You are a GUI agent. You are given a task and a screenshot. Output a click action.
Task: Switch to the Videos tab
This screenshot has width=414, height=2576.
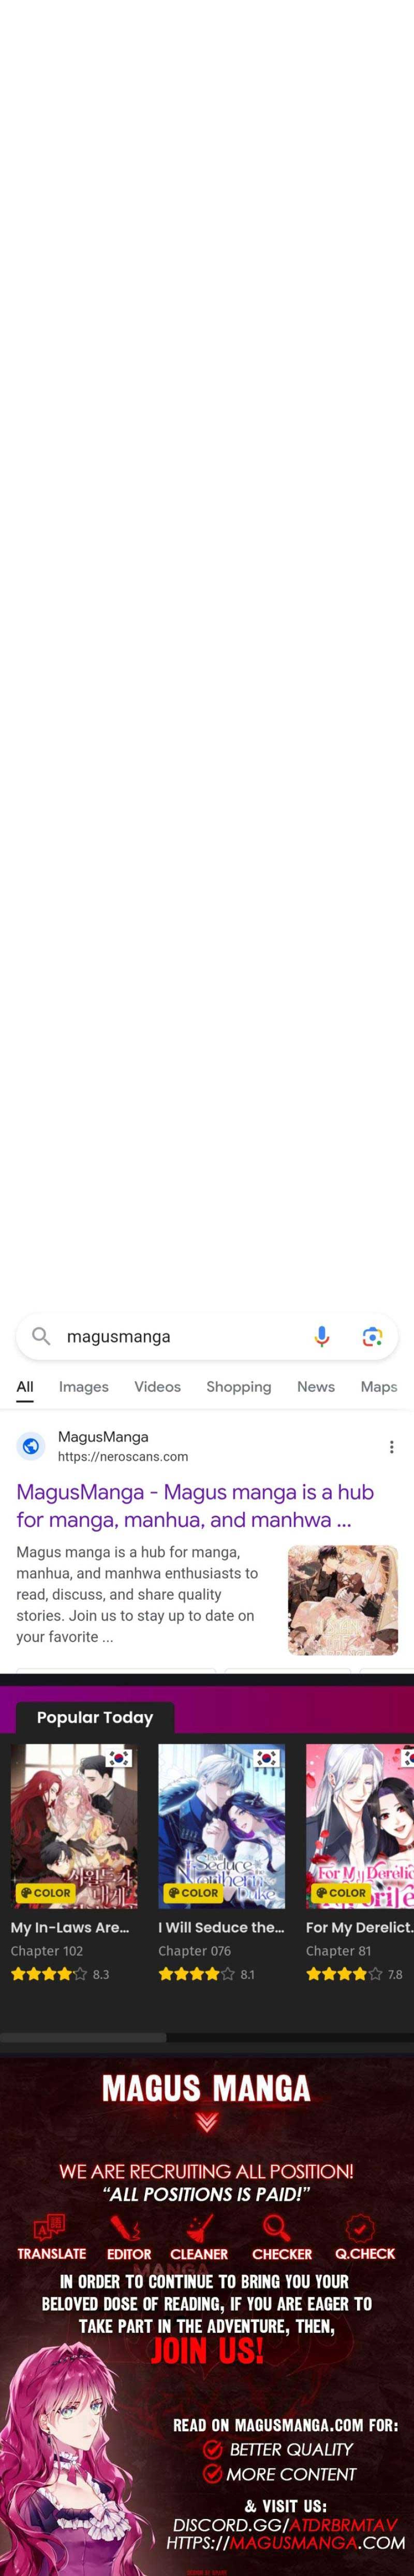pyautogui.click(x=158, y=1387)
